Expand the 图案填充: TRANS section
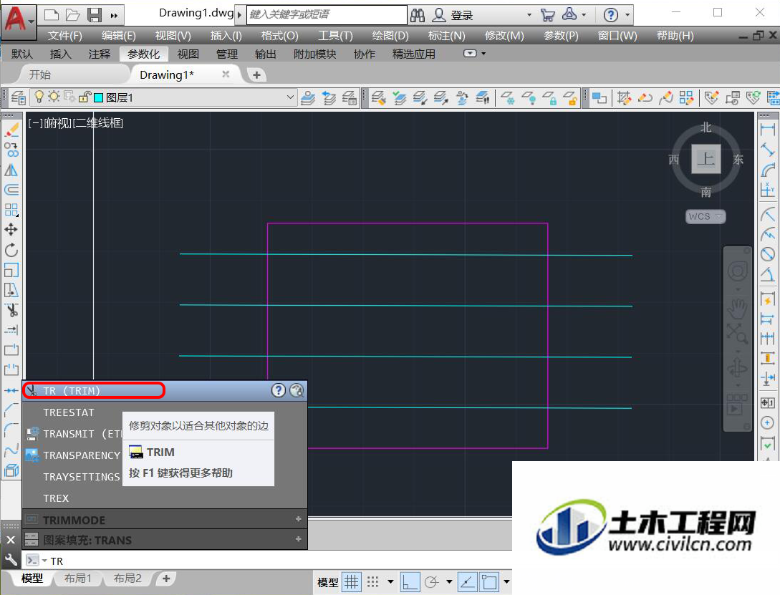 [x=298, y=539]
